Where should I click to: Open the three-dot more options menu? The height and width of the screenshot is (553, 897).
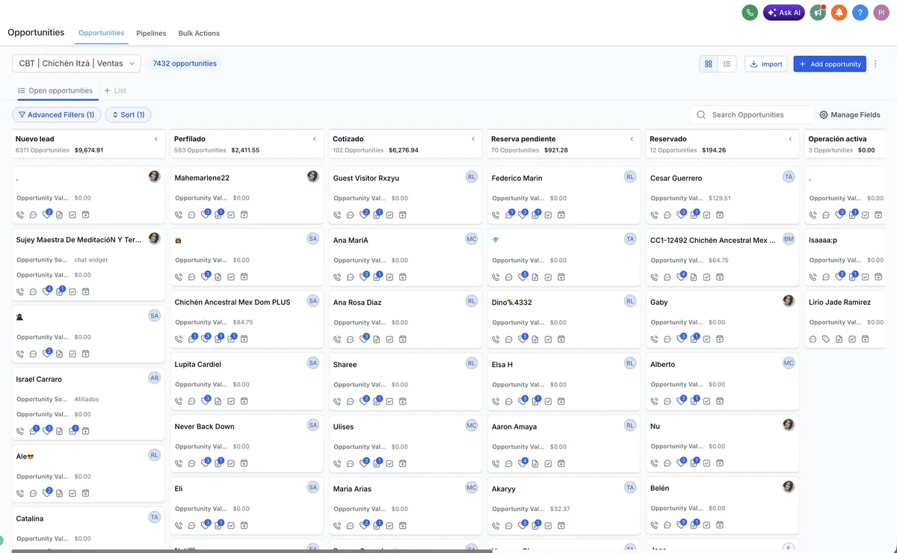[876, 64]
